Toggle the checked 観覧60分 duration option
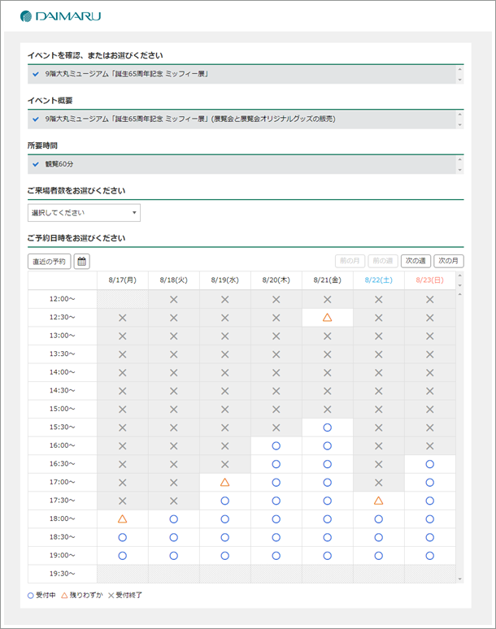 (x=36, y=164)
